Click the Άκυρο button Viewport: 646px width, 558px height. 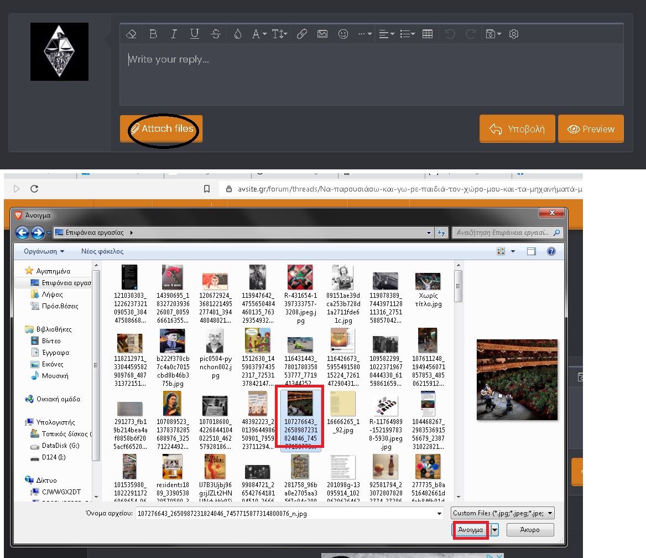[530, 530]
